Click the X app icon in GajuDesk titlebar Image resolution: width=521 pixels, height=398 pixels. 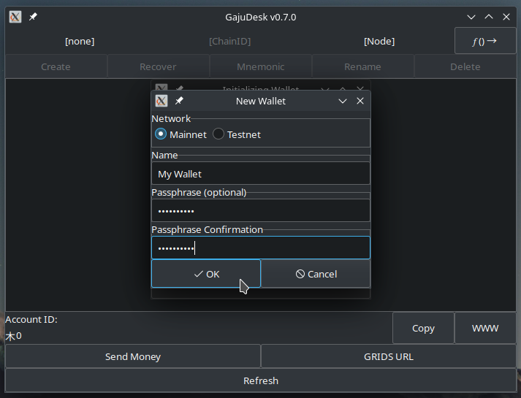pos(15,17)
